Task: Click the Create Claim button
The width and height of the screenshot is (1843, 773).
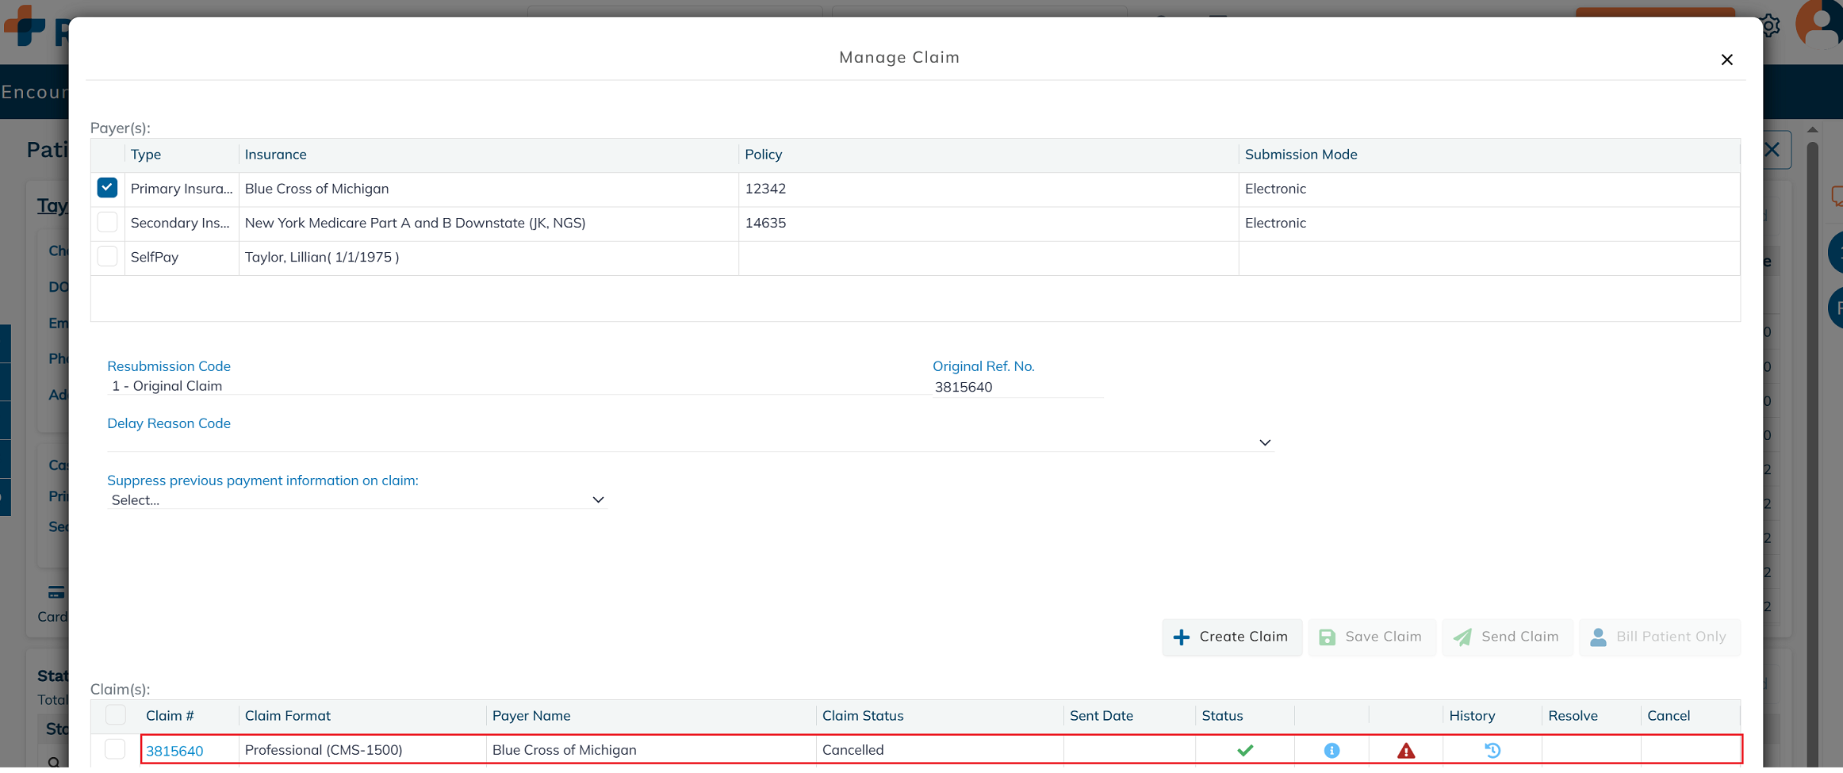Action: click(x=1232, y=637)
